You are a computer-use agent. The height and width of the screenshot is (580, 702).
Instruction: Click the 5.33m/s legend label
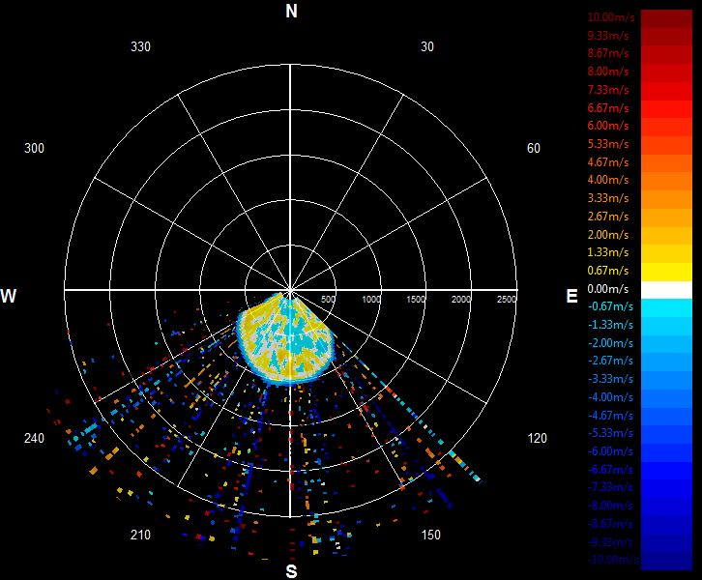pyautogui.click(x=608, y=144)
